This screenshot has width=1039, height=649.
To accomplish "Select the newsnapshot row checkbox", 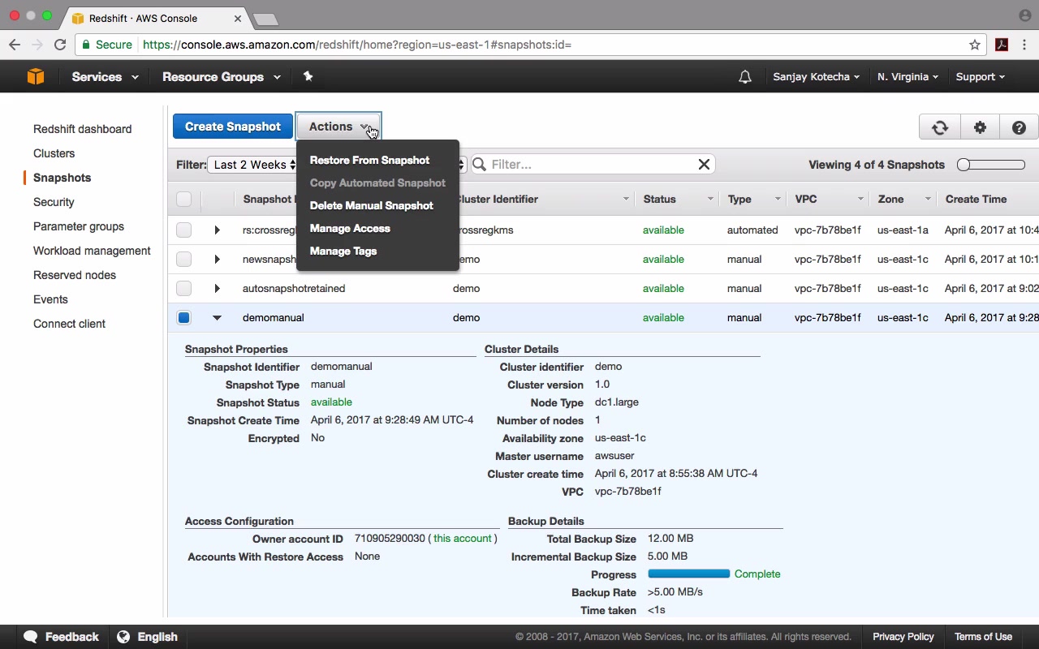I will [183, 259].
